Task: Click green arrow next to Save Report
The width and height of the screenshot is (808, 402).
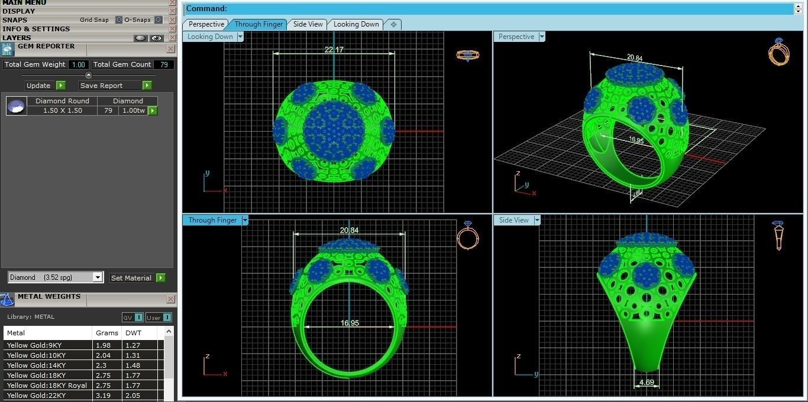Action: tap(147, 86)
